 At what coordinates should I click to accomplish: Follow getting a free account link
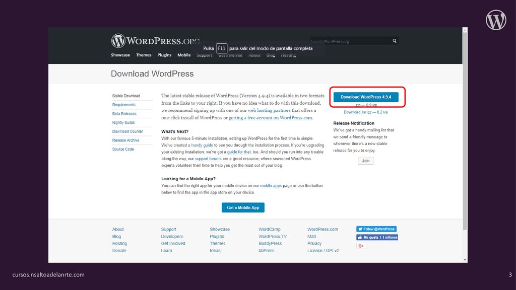point(271,118)
